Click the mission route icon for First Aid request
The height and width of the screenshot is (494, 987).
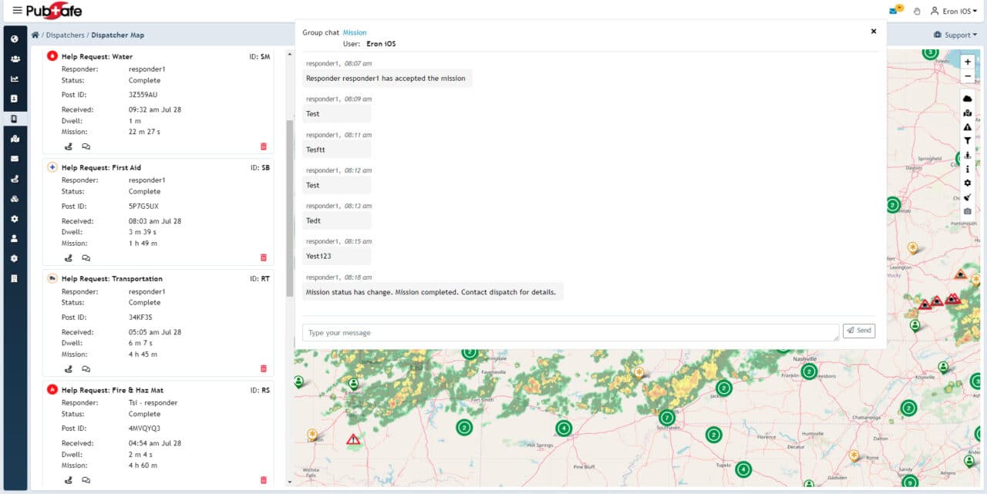tap(69, 257)
